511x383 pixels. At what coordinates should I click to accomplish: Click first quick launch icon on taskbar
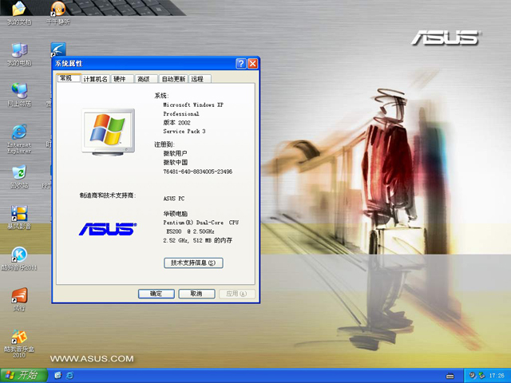pos(57,376)
